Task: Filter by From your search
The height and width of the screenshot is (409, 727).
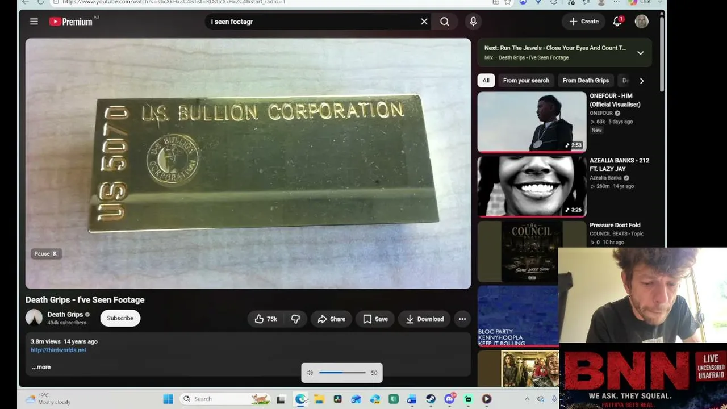Action: [x=526, y=81]
